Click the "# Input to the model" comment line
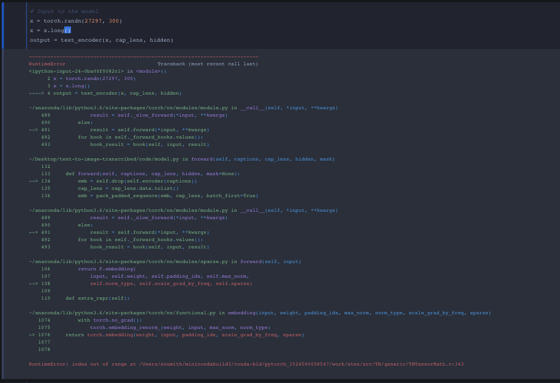 click(x=64, y=11)
